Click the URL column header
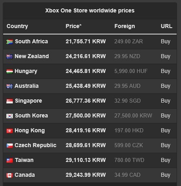This screenshot has width=181, height=186. tap(167, 26)
